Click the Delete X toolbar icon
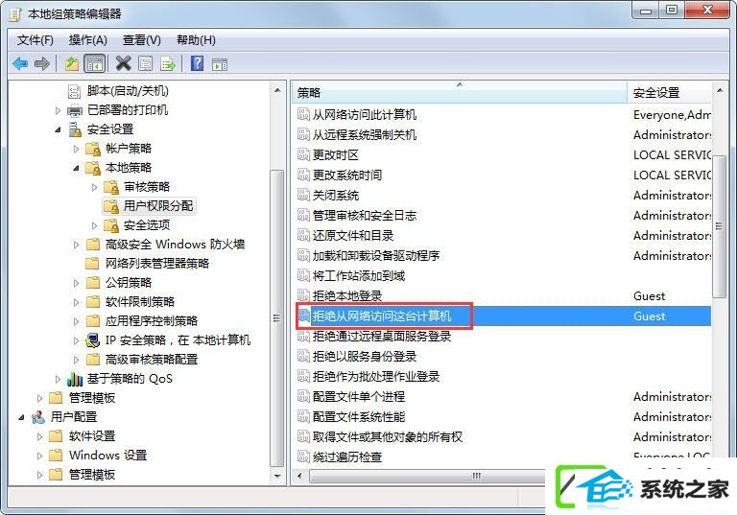 click(x=123, y=63)
